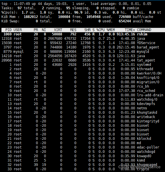Screen dimensions: 165x172
Task: Click the COMMAND column header
Action: click(144, 30)
